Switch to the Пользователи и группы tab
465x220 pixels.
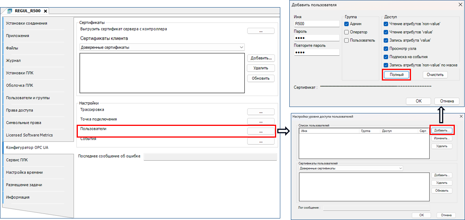coord(28,98)
